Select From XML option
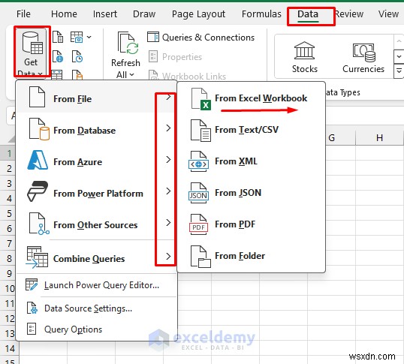Viewport: 404px width, 364px height. pos(252,161)
